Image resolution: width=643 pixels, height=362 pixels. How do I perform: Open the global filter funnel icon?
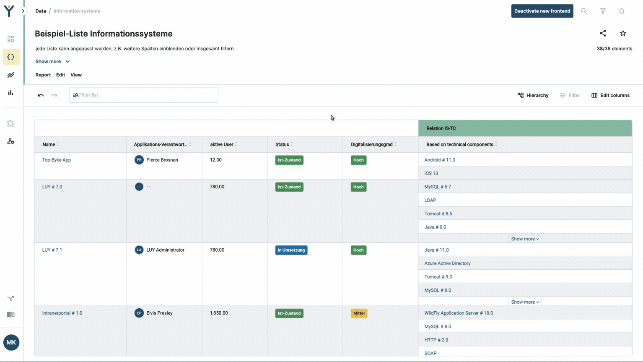[603, 11]
